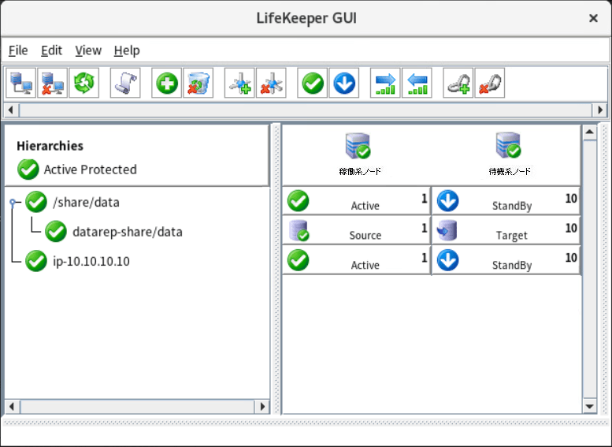Select the ip-10.10.10.10 tree item

pos(91,262)
